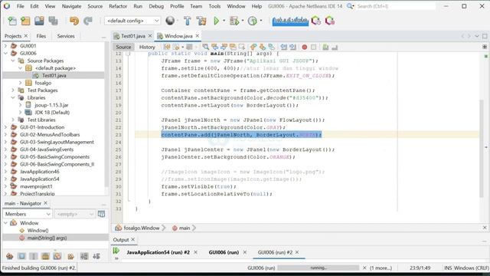Open the Debug menu
Image resolution: width=490 pixels, height=276 pixels.
coord(156,6)
